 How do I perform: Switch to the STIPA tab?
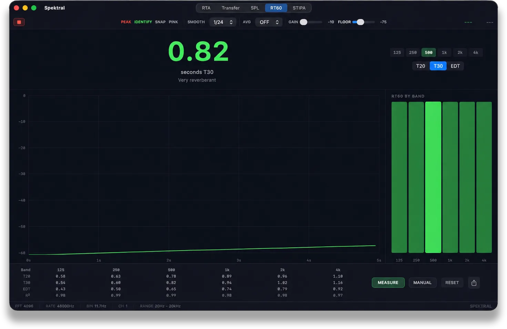tap(299, 8)
